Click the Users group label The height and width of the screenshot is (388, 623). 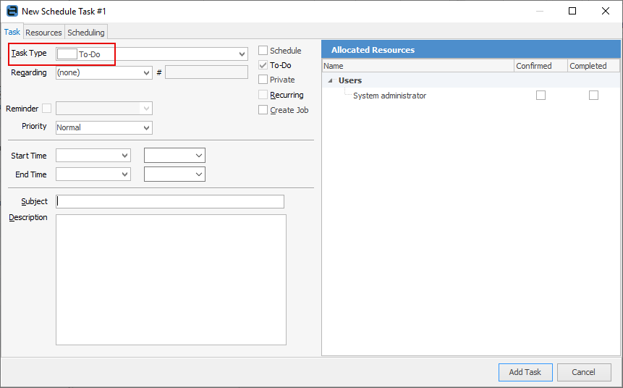coord(350,80)
